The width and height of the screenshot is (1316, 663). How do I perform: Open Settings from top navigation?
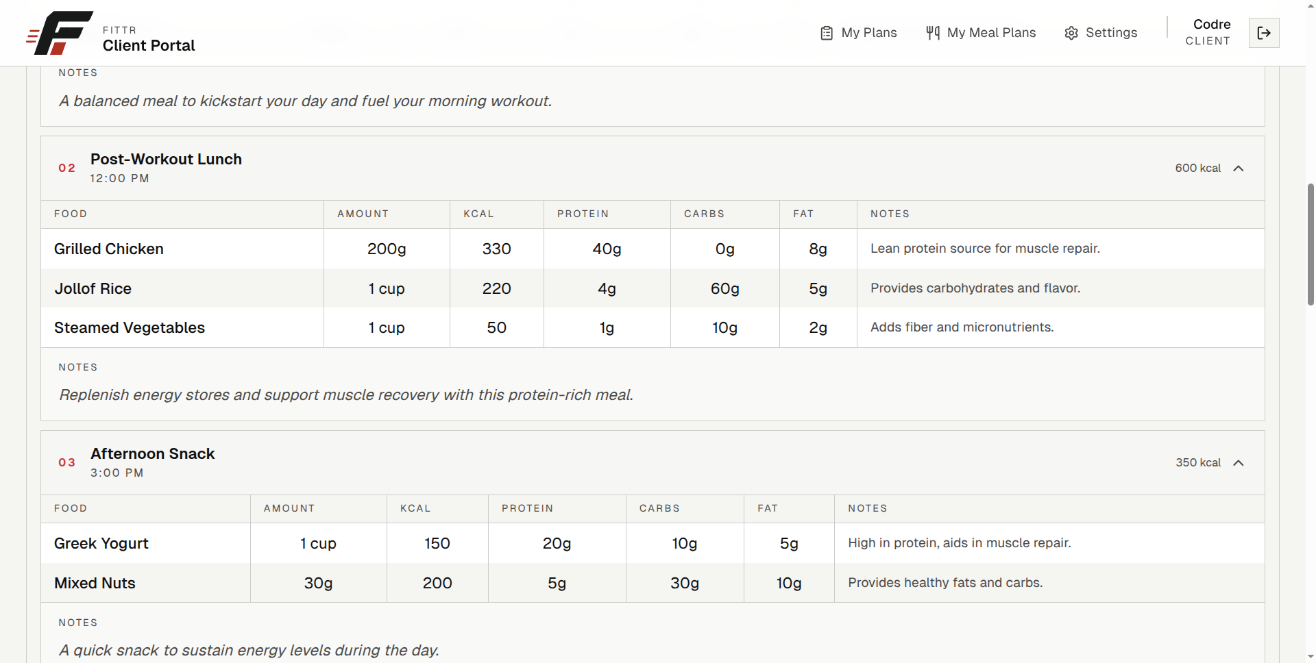1101,33
